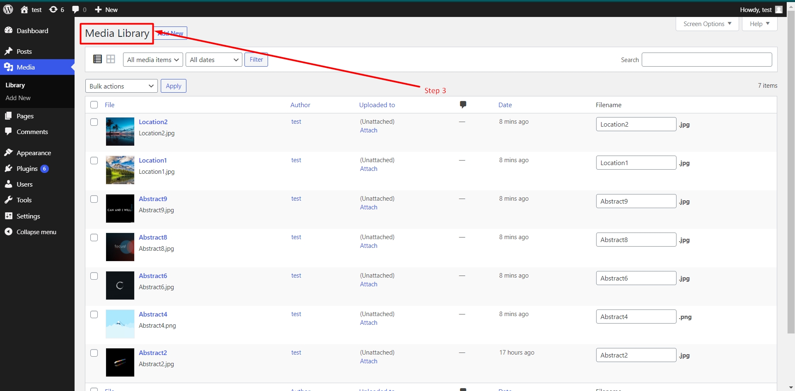
Task: Click the Collapse menu arrow icon
Action: pyautogui.click(x=8, y=232)
